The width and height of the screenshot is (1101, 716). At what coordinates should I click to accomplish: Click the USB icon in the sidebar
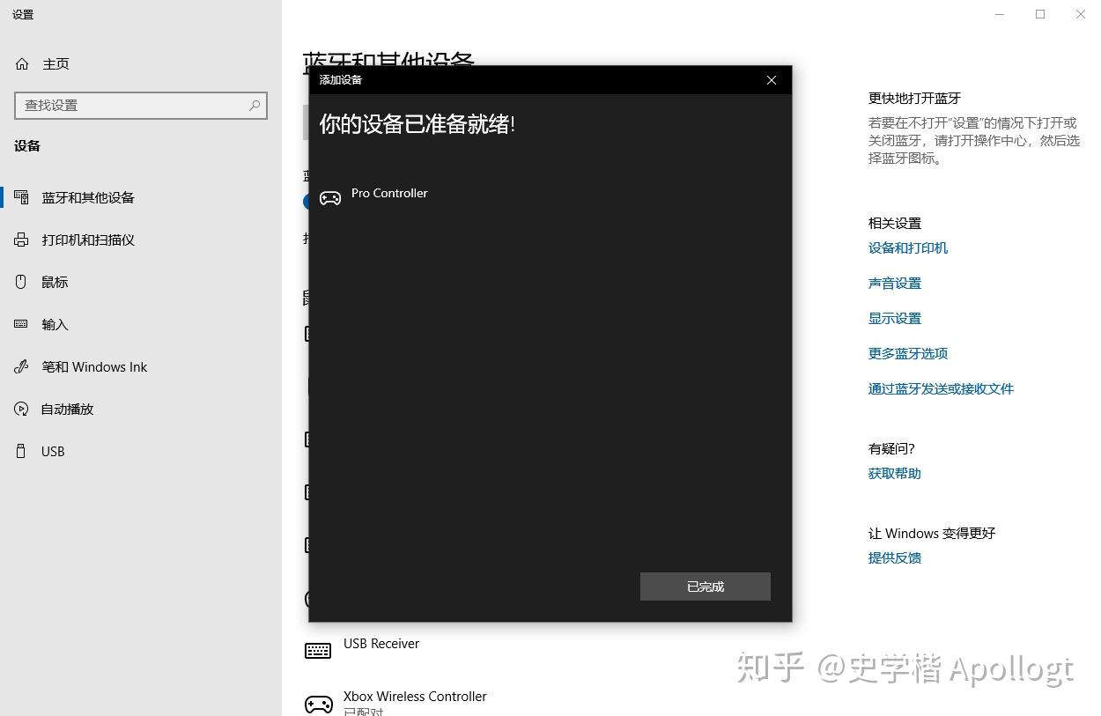[x=21, y=451]
